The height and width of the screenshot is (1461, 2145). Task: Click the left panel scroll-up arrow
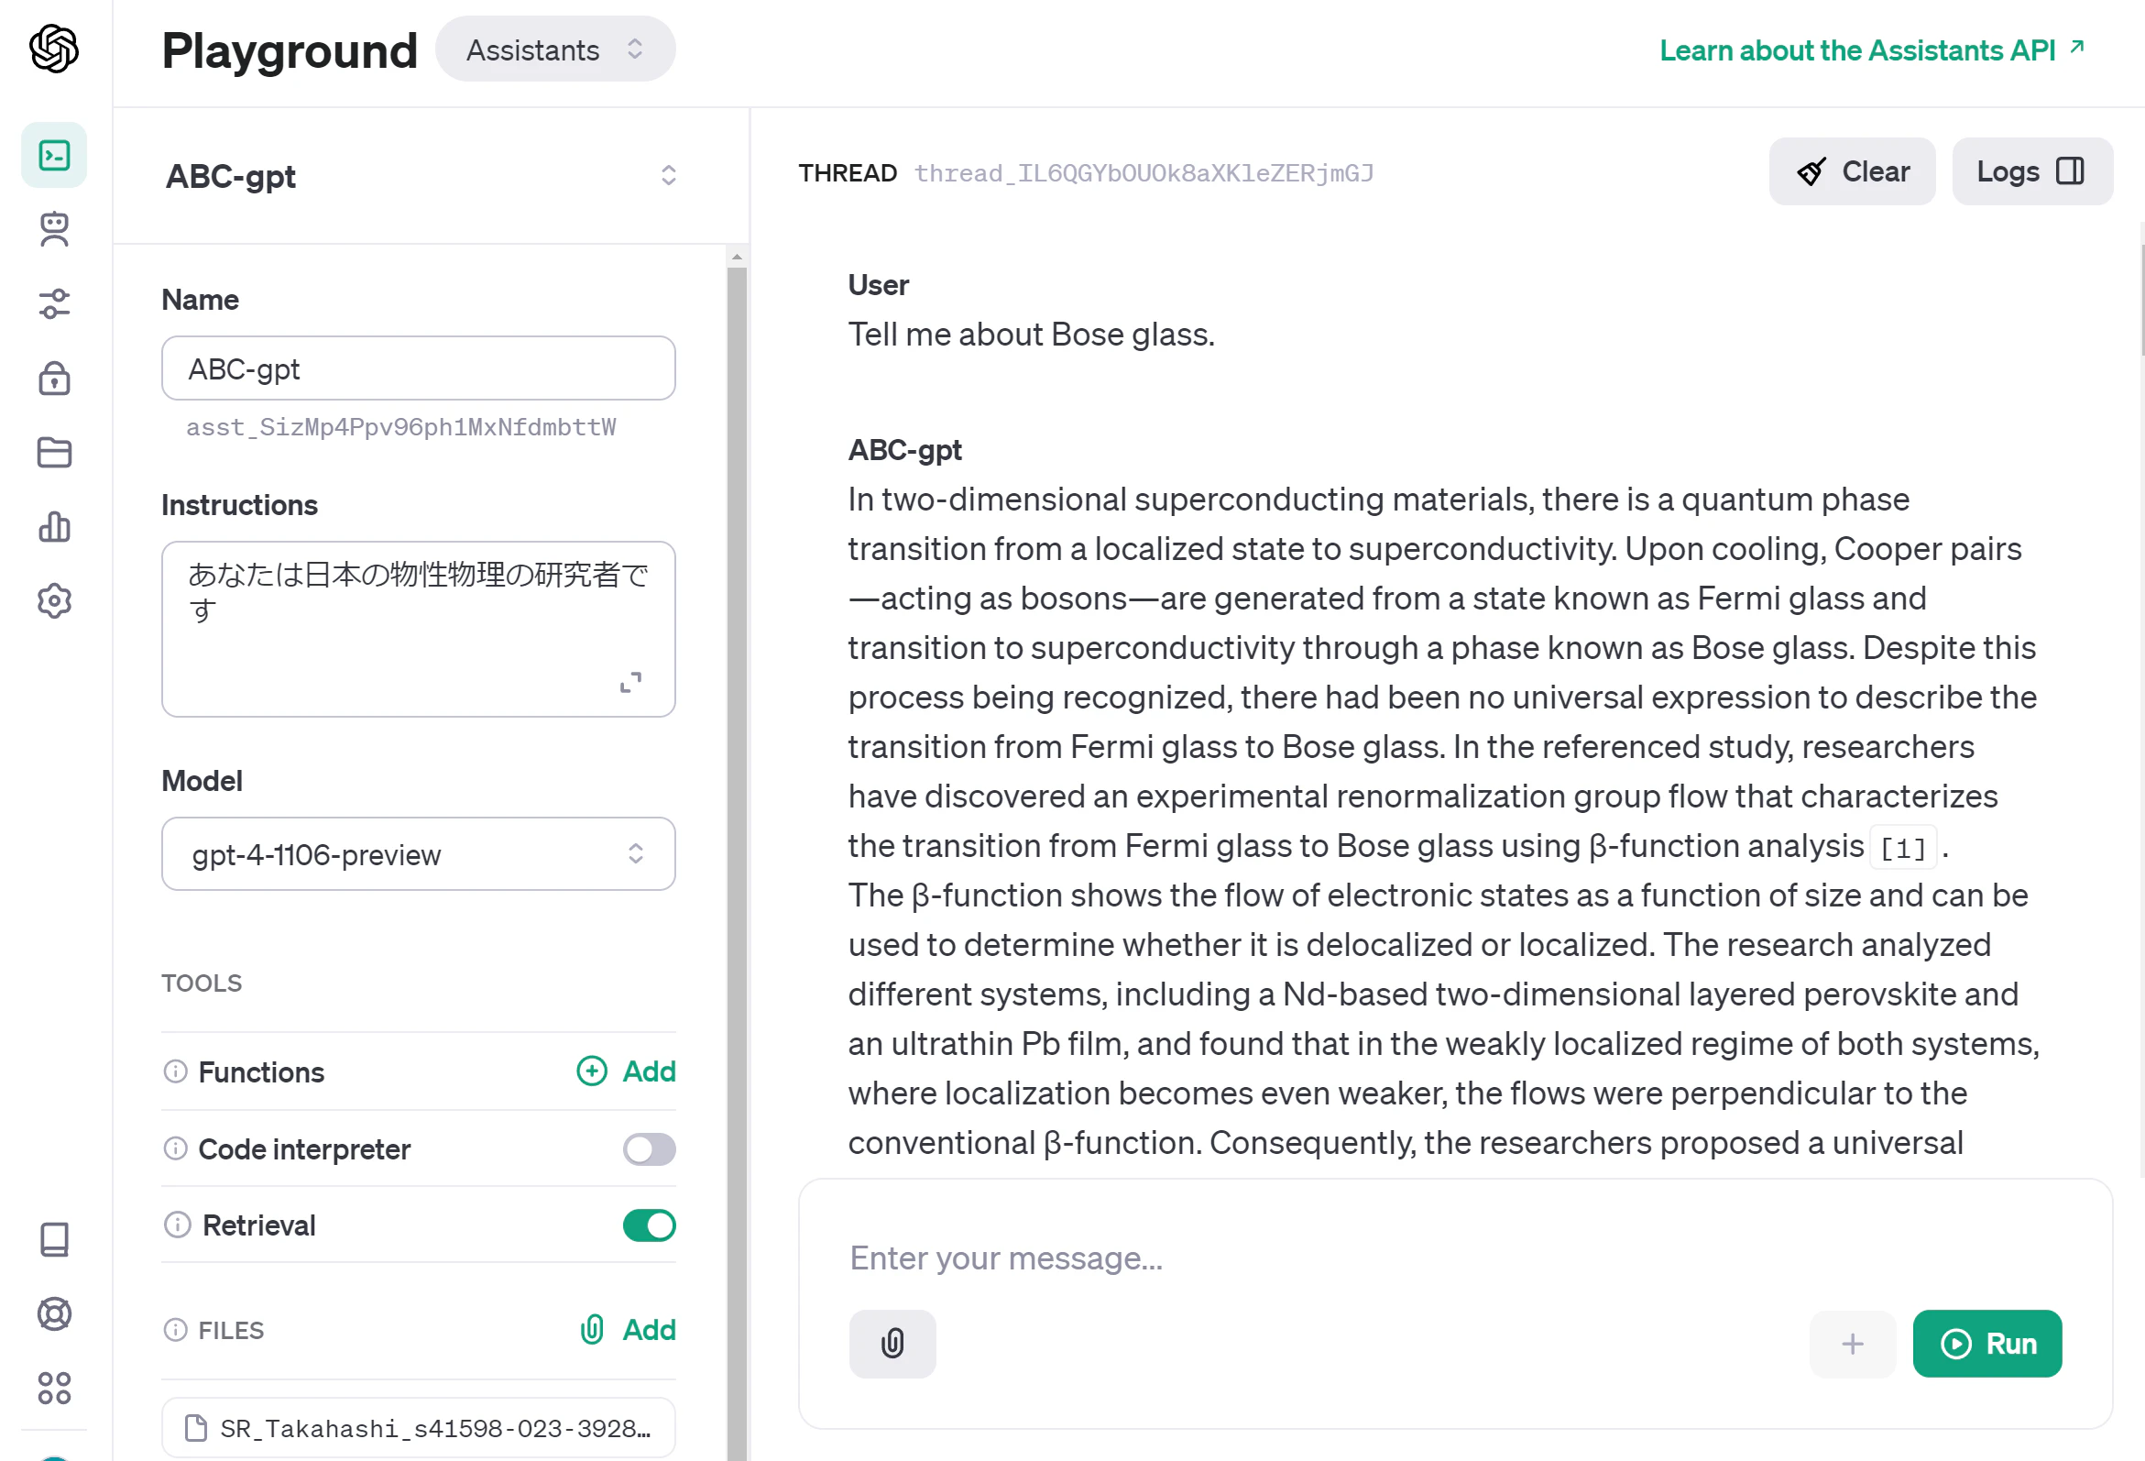point(737,257)
